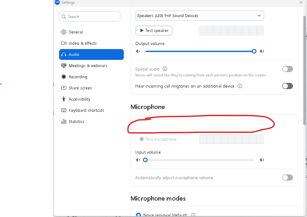Toggle Hear incoming call ringtones switch
This screenshot has height=217, width=307.
click(x=287, y=86)
